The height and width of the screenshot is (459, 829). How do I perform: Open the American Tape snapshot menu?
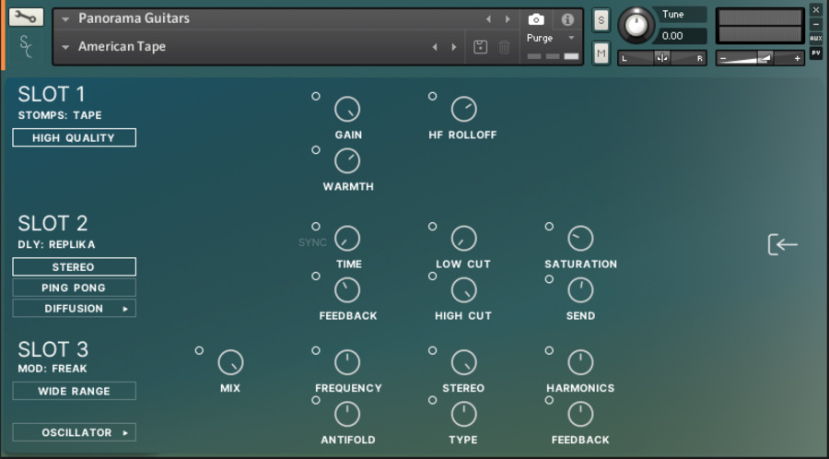click(x=66, y=47)
